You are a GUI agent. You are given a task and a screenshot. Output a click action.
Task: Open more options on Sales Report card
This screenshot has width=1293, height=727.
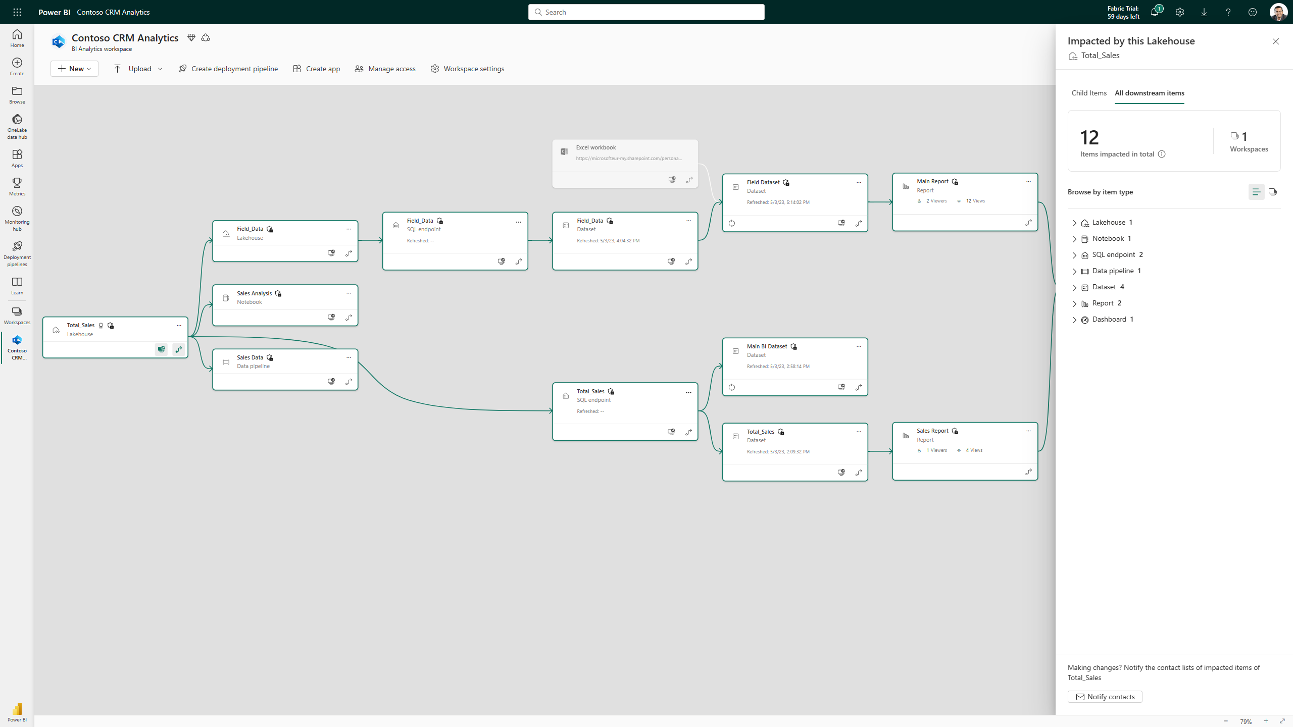point(1028,431)
